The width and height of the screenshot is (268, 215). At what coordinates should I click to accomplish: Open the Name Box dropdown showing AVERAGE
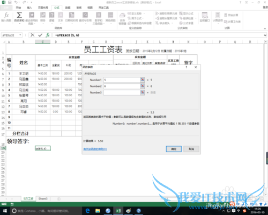point(20,35)
